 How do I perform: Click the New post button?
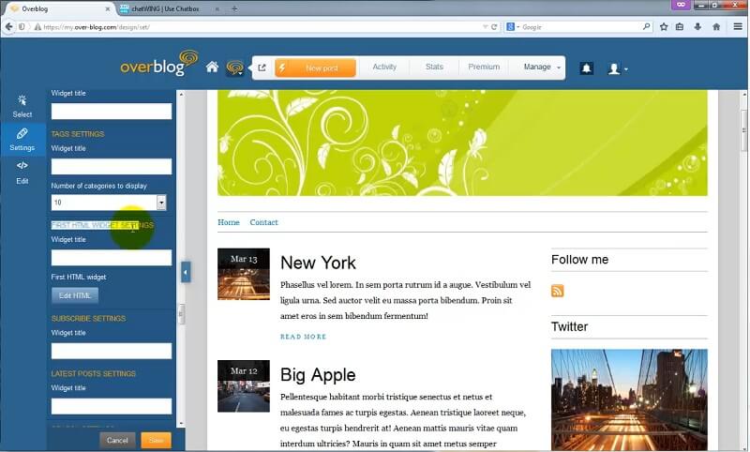point(315,68)
